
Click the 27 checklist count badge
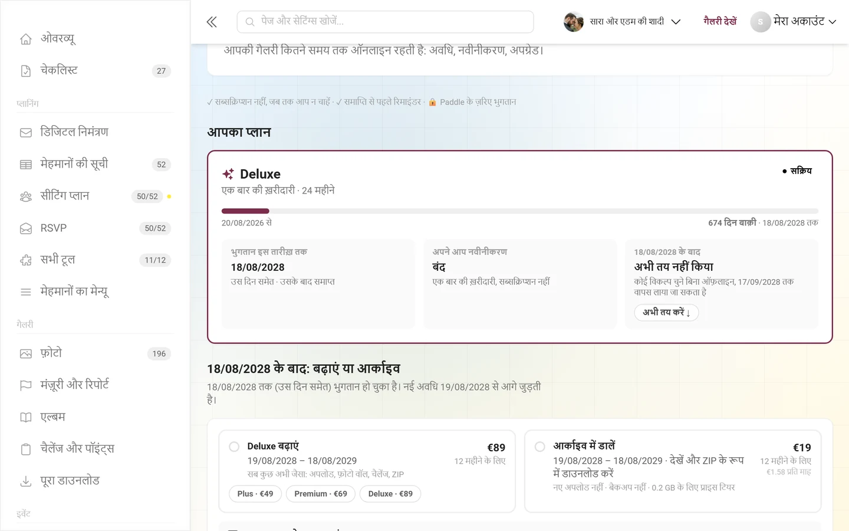pos(162,71)
